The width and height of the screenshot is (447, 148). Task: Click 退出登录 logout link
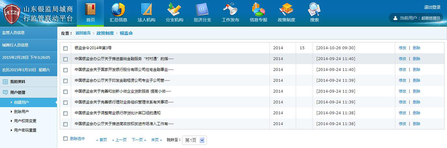432,7
